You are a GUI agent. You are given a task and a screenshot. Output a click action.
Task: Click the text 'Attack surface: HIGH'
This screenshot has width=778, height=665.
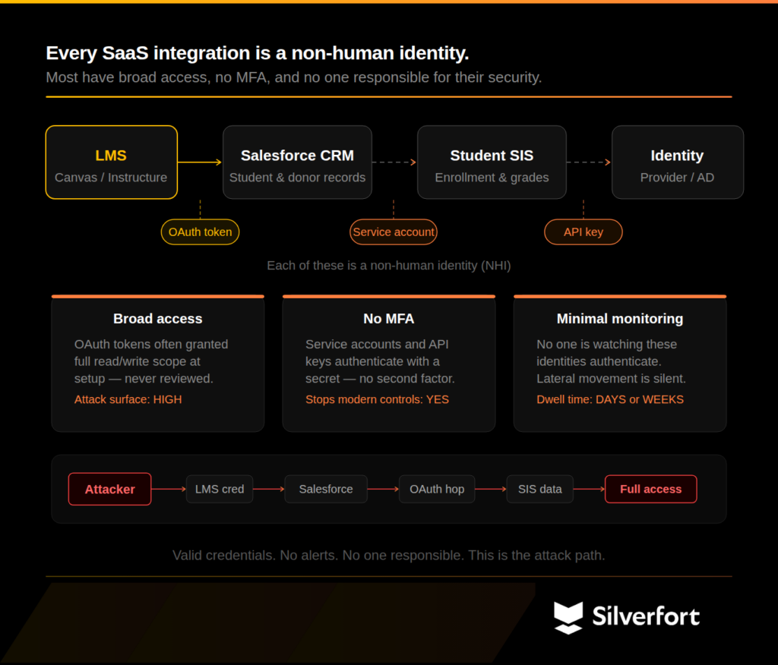pos(128,400)
